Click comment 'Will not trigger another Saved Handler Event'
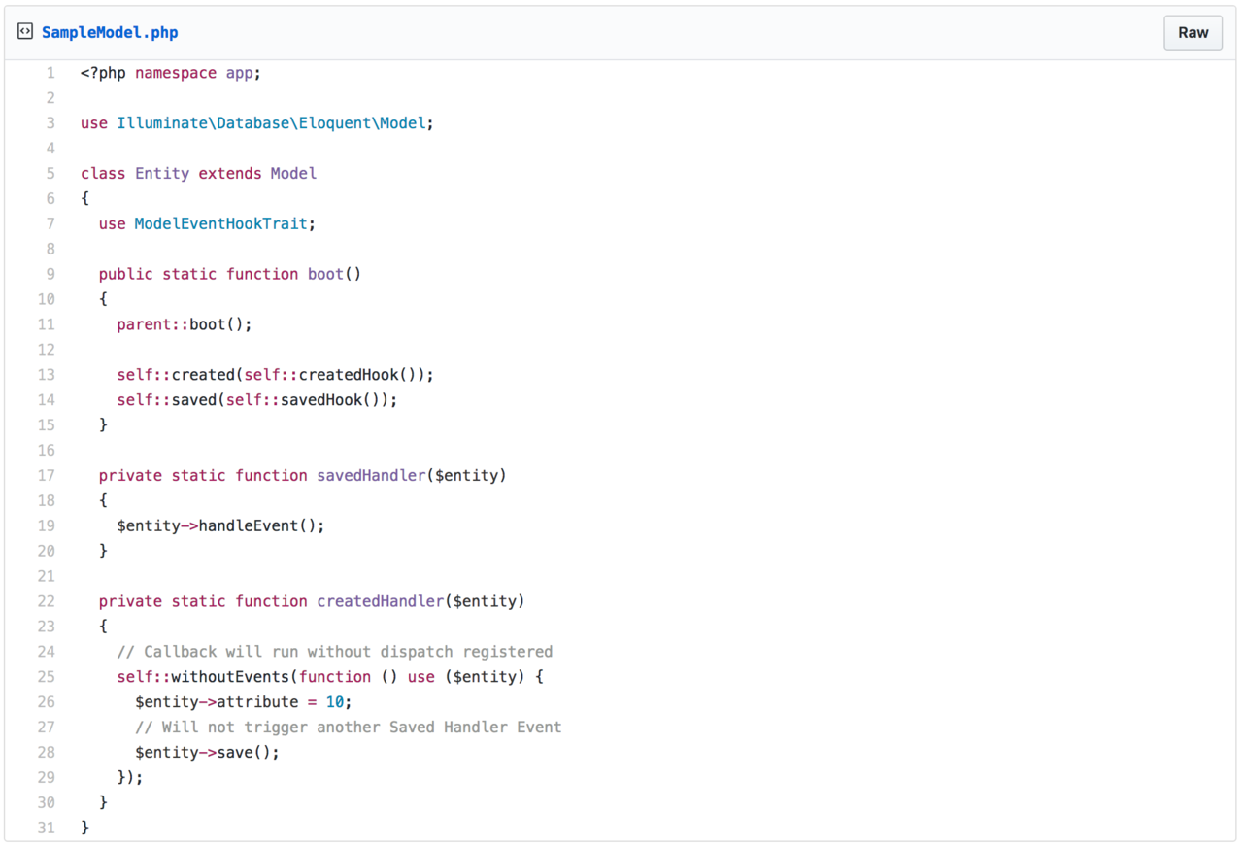This screenshot has height=847, width=1243. 349,728
